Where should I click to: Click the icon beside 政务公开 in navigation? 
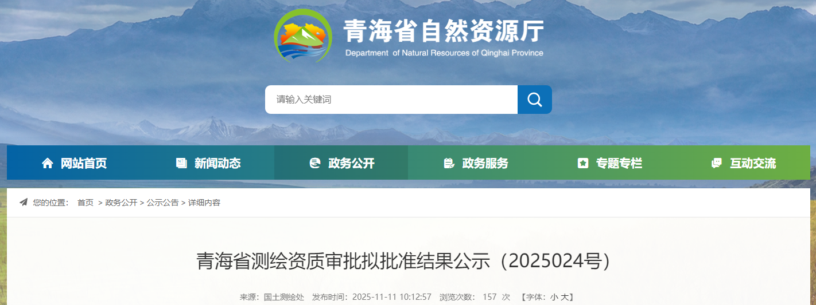[315, 163]
